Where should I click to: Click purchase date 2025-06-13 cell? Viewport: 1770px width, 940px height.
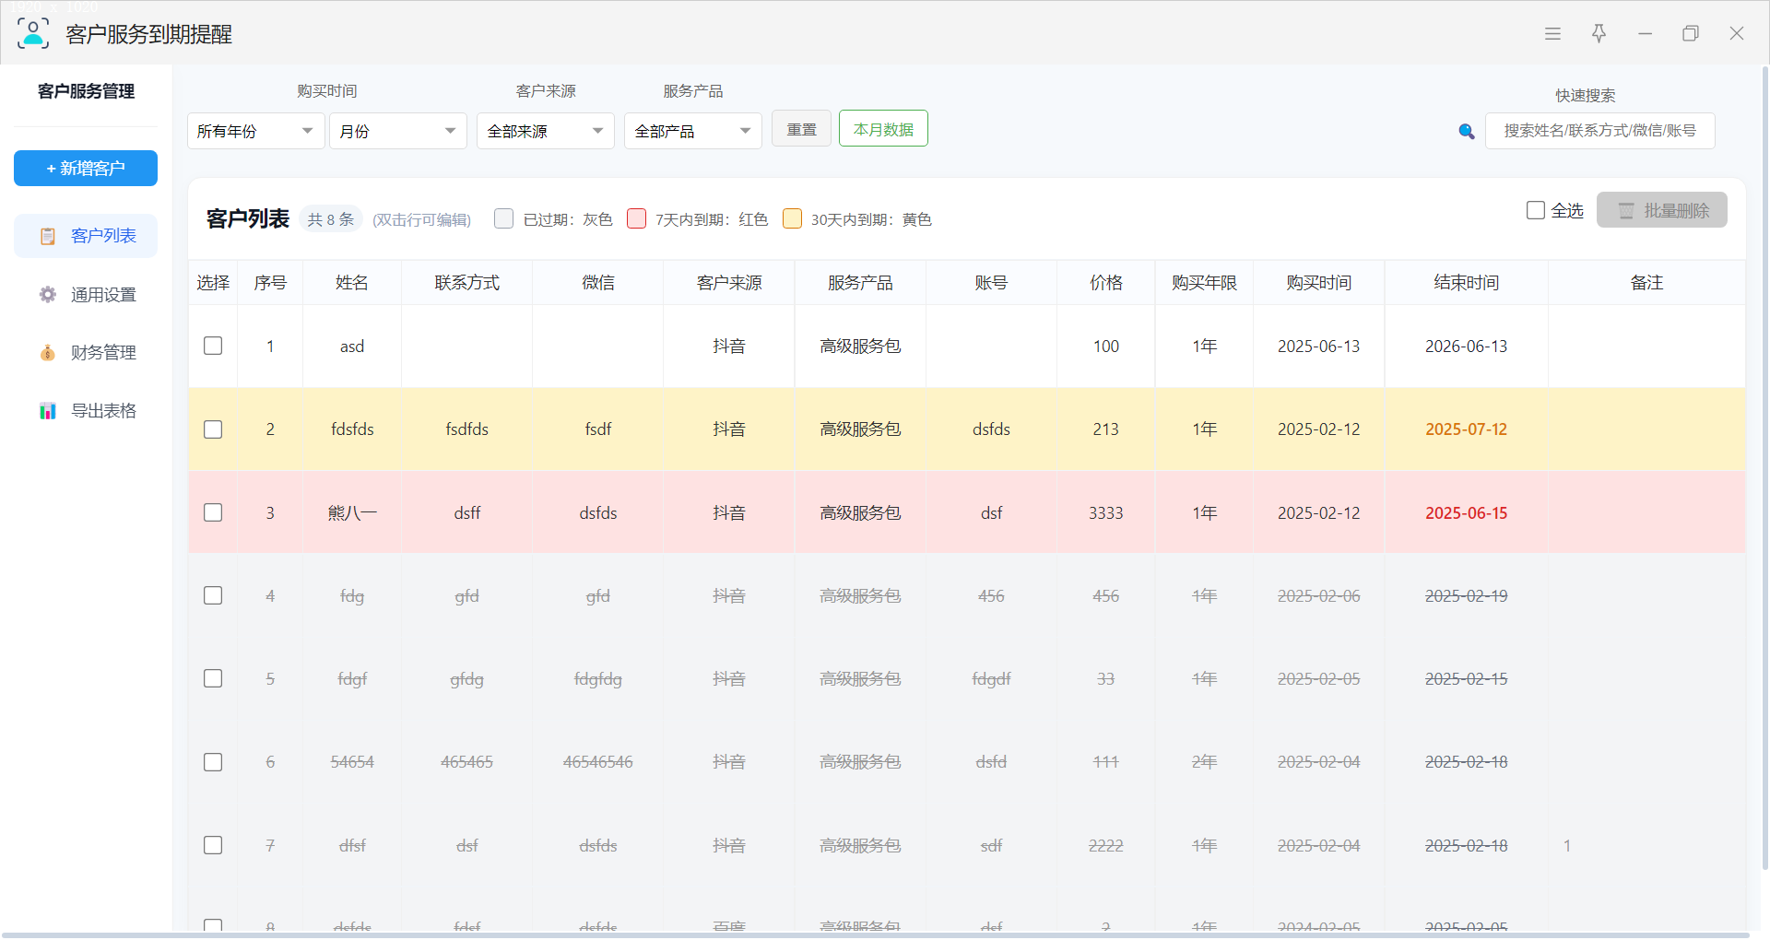[x=1318, y=347]
